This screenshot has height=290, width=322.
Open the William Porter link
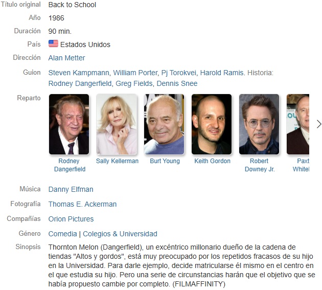[135, 73]
